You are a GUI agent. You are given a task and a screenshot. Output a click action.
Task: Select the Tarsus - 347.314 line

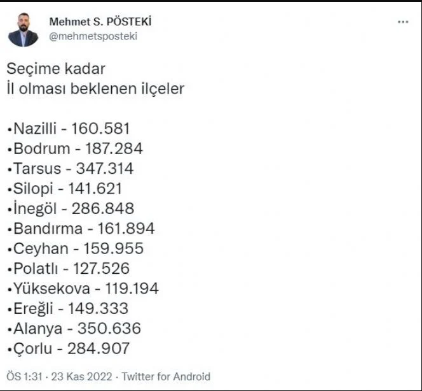point(71,169)
